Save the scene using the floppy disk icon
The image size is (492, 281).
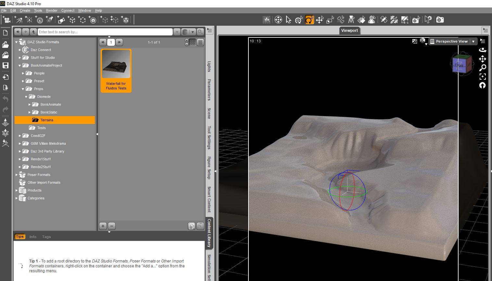click(x=6, y=65)
